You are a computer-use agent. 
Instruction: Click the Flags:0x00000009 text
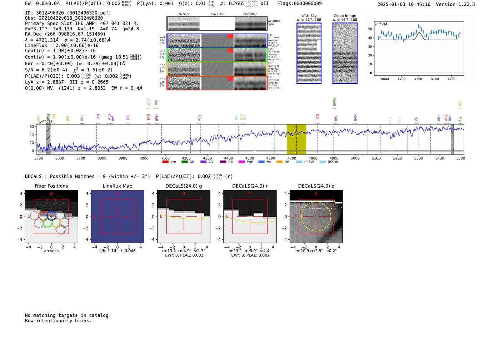[299, 4]
